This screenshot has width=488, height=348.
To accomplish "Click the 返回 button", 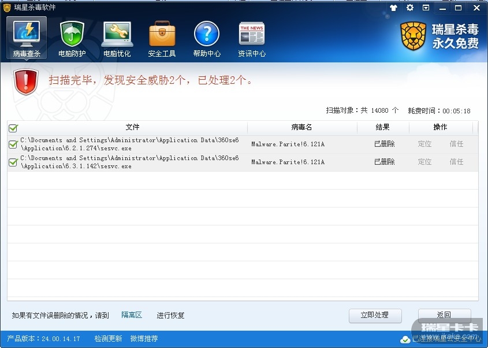I will click(x=444, y=315).
